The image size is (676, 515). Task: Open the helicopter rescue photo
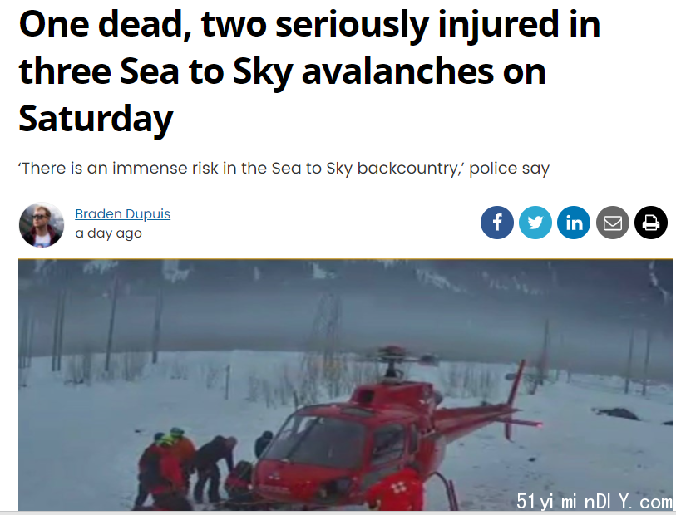[x=345, y=385]
